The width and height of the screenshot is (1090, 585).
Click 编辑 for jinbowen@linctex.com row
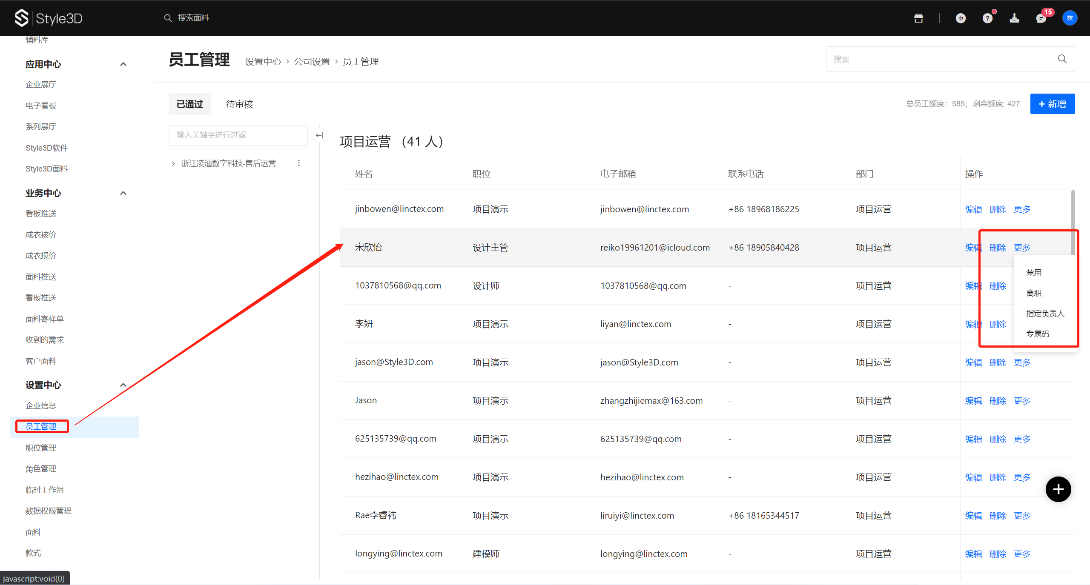click(973, 209)
